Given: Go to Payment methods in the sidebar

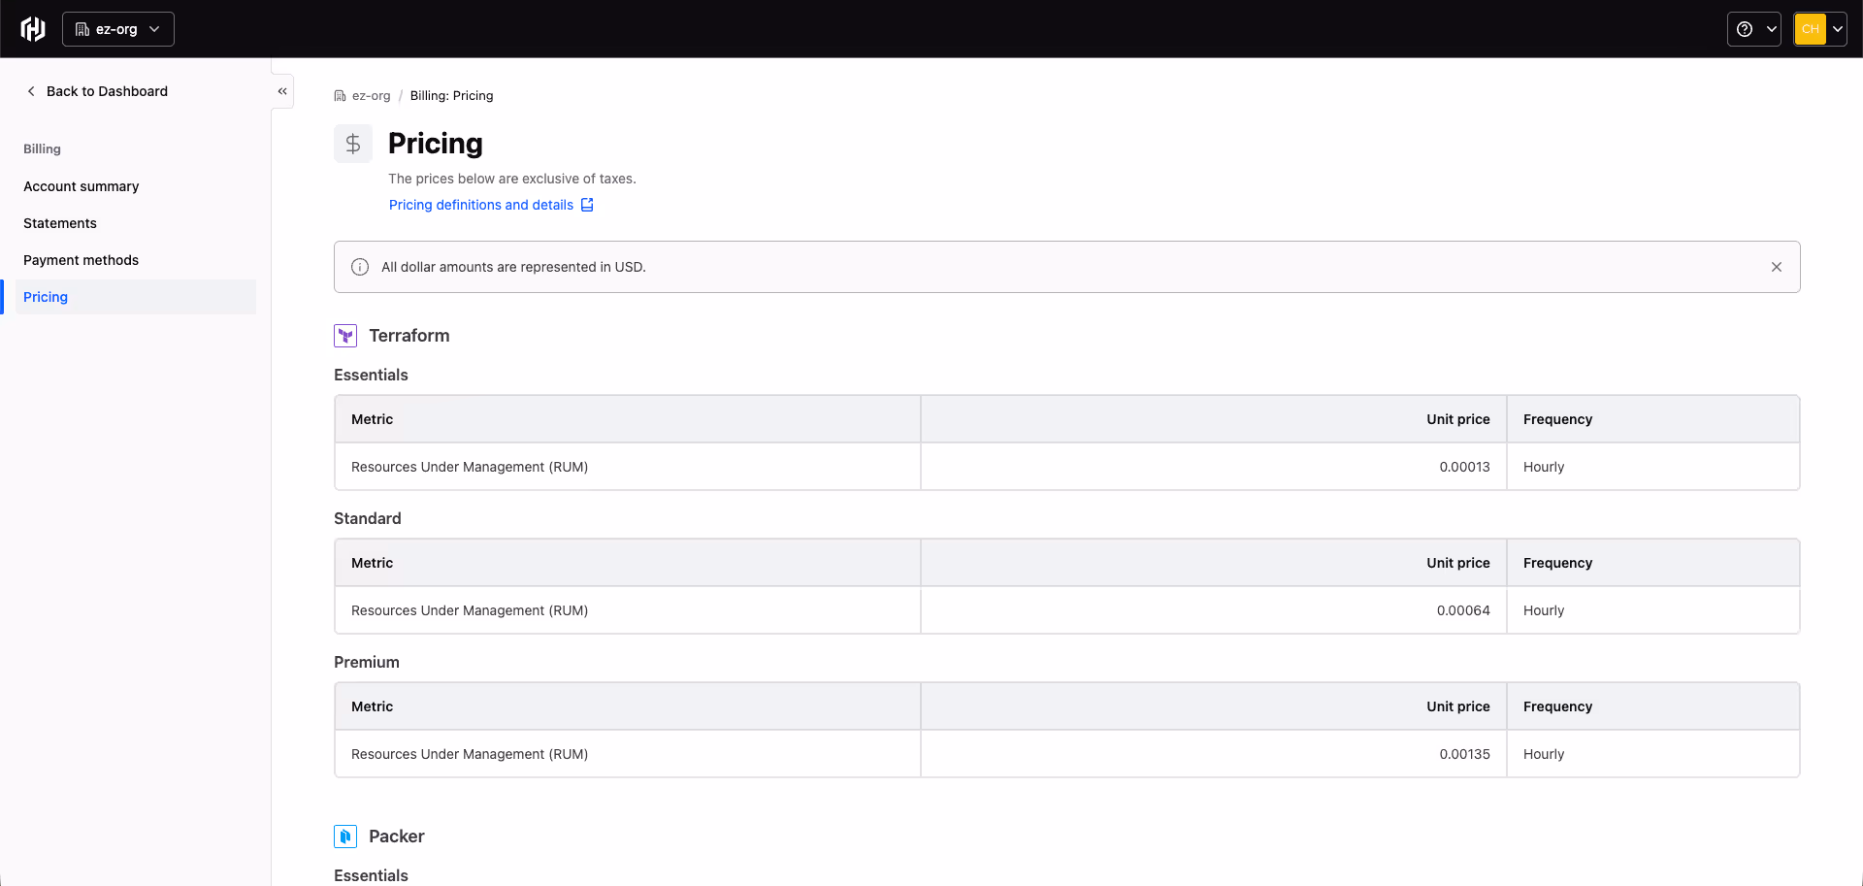Looking at the screenshot, I should point(81,260).
